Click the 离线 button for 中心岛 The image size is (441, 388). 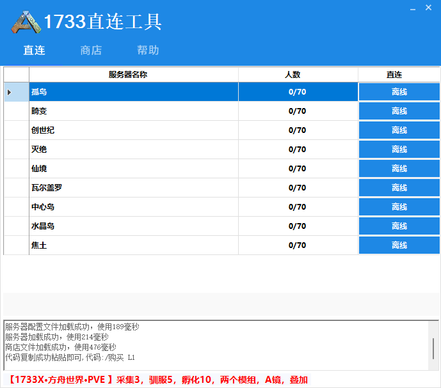(399, 206)
